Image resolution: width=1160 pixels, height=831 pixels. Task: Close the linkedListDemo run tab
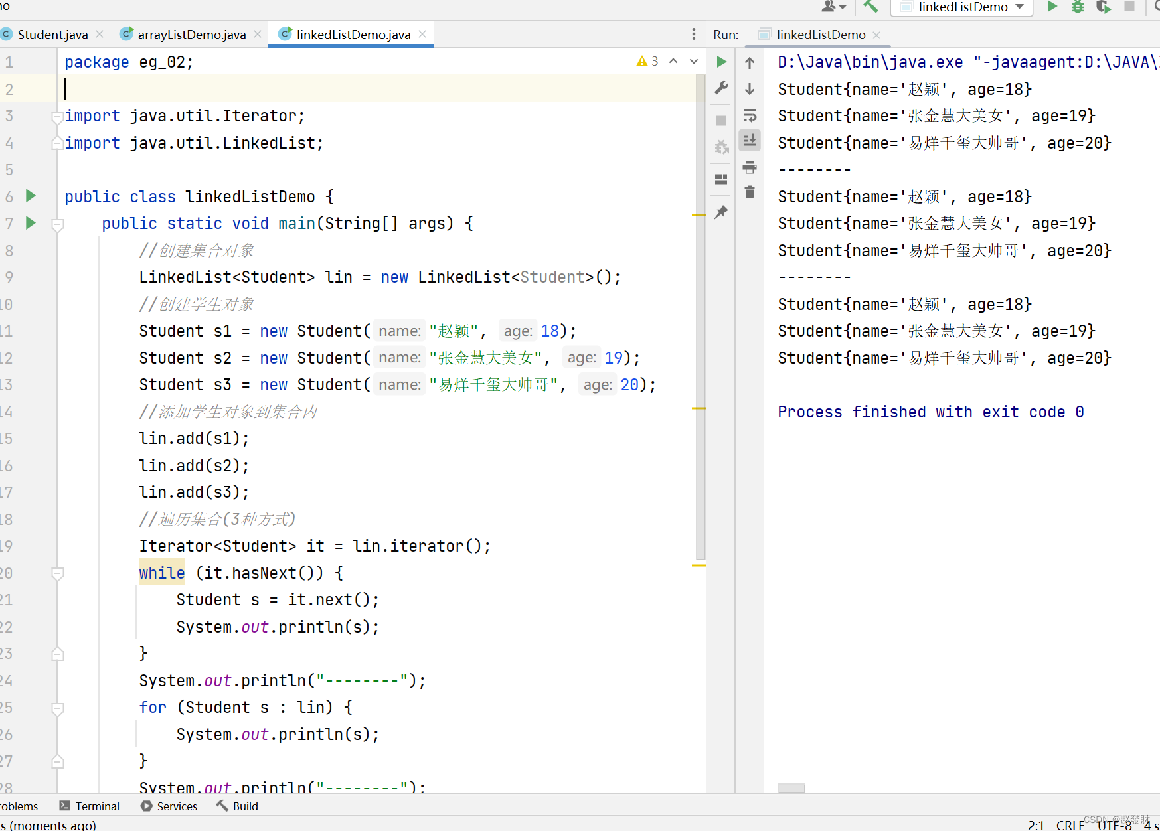pyautogui.click(x=876, y=35)
